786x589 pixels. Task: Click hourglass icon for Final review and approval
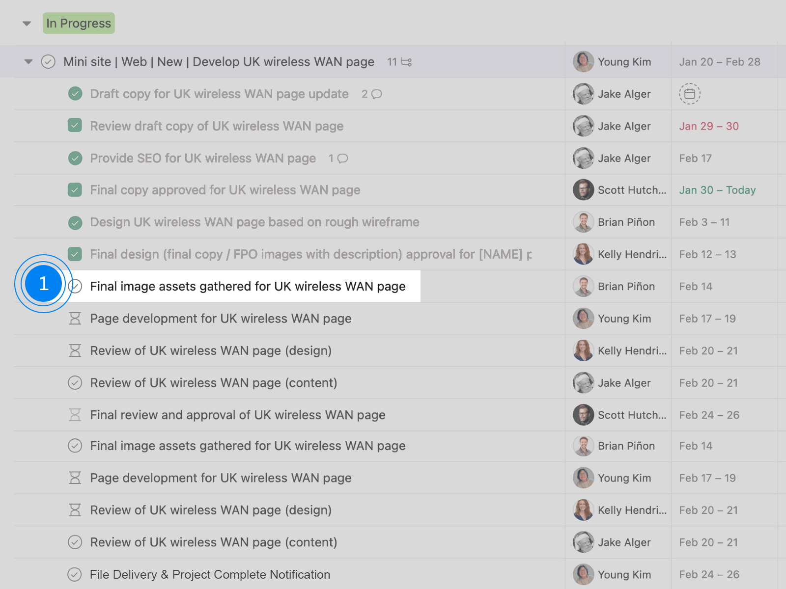coord(75,415)
